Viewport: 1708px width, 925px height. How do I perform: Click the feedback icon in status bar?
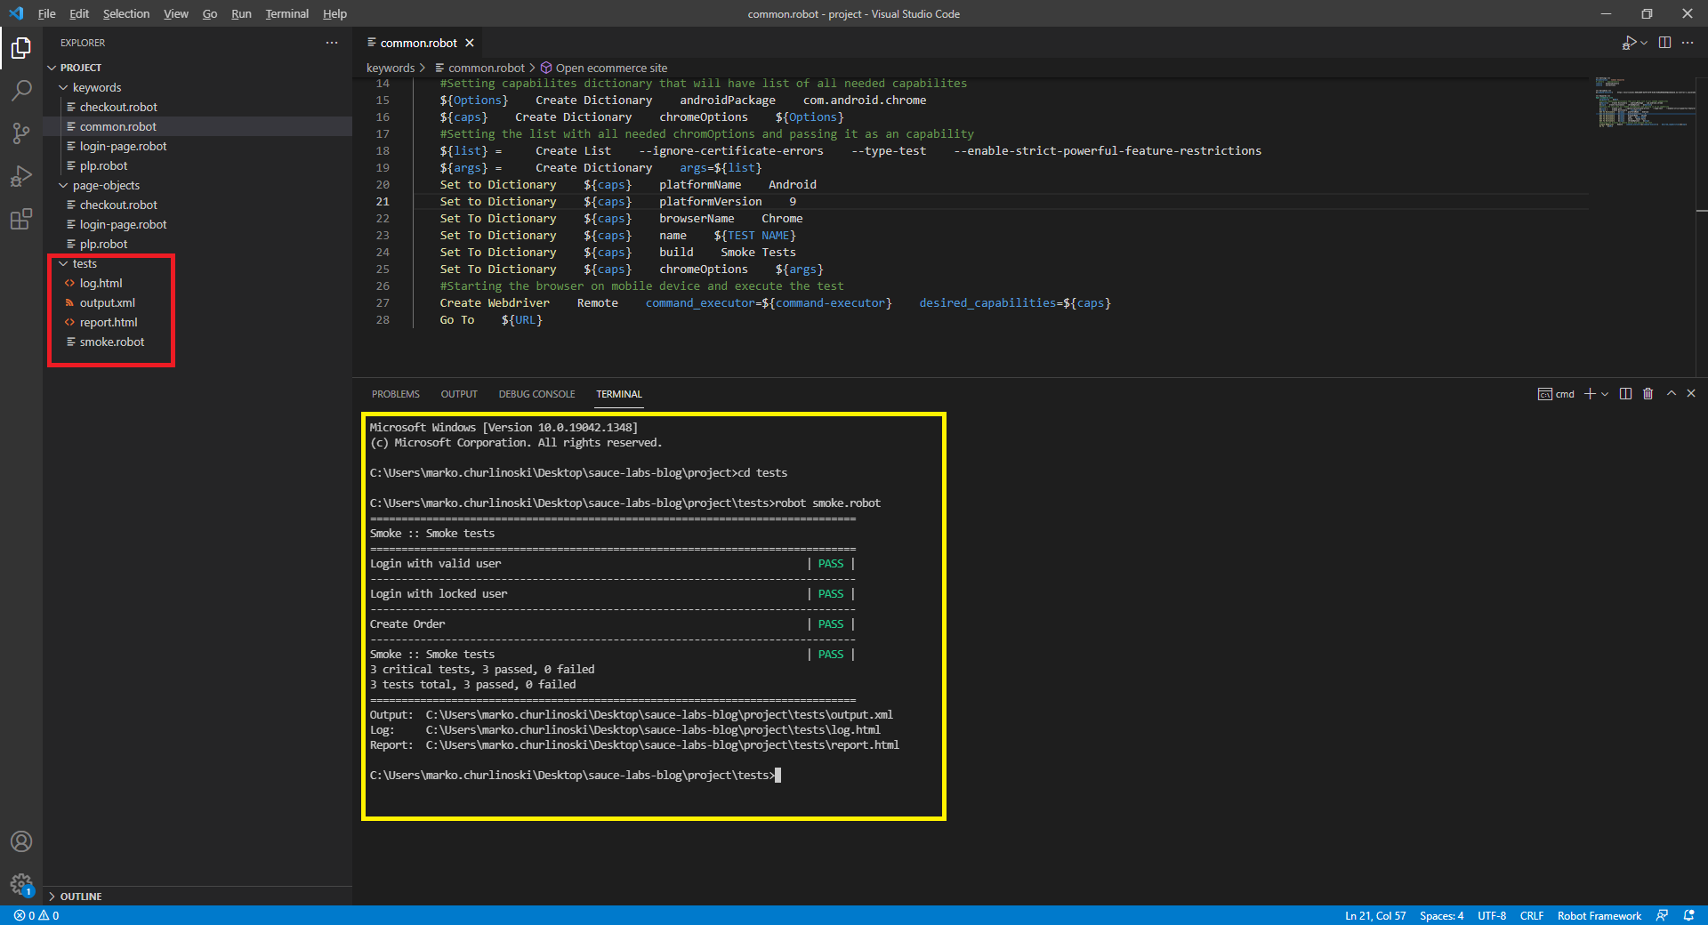[1662, 915]
